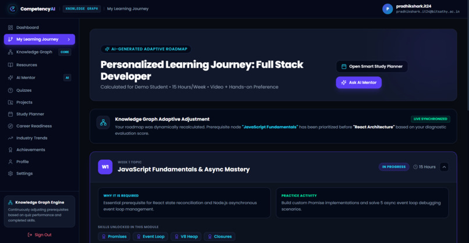Click the AI Mentor sparkle icon in sidebar
The image size is (469, 243).
point(10,78)
